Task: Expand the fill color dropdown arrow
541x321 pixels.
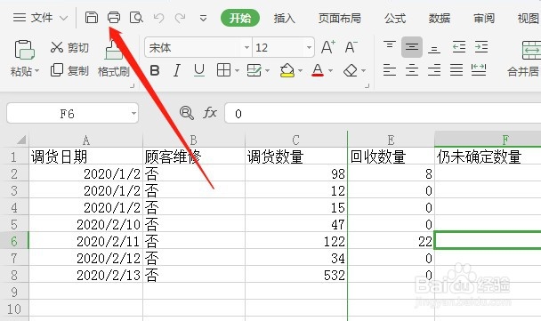Action: [300, 71]
